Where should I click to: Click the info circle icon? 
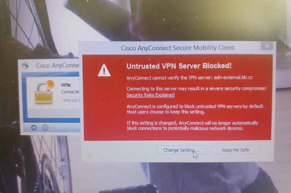45,128
